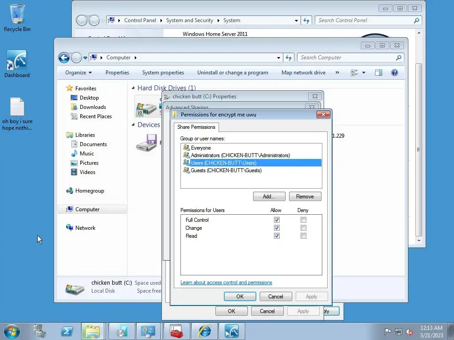Expand the view options dropdown arrow
This screenshot has height=340, width=454.
click(x=364, y=73)
